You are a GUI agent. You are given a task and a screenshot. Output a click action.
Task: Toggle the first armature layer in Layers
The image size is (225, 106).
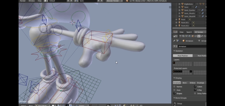174,63
